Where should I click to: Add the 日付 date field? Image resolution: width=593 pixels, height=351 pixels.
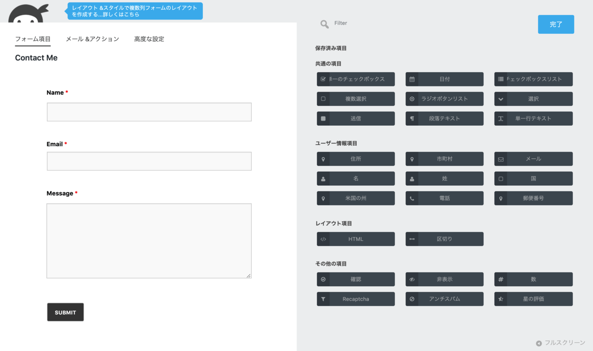pos(444,79)
